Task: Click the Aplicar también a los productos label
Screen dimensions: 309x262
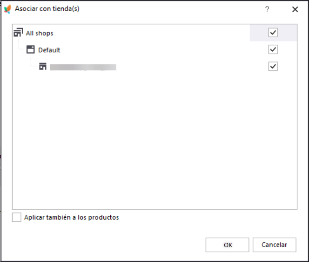Action: (72, 217)
